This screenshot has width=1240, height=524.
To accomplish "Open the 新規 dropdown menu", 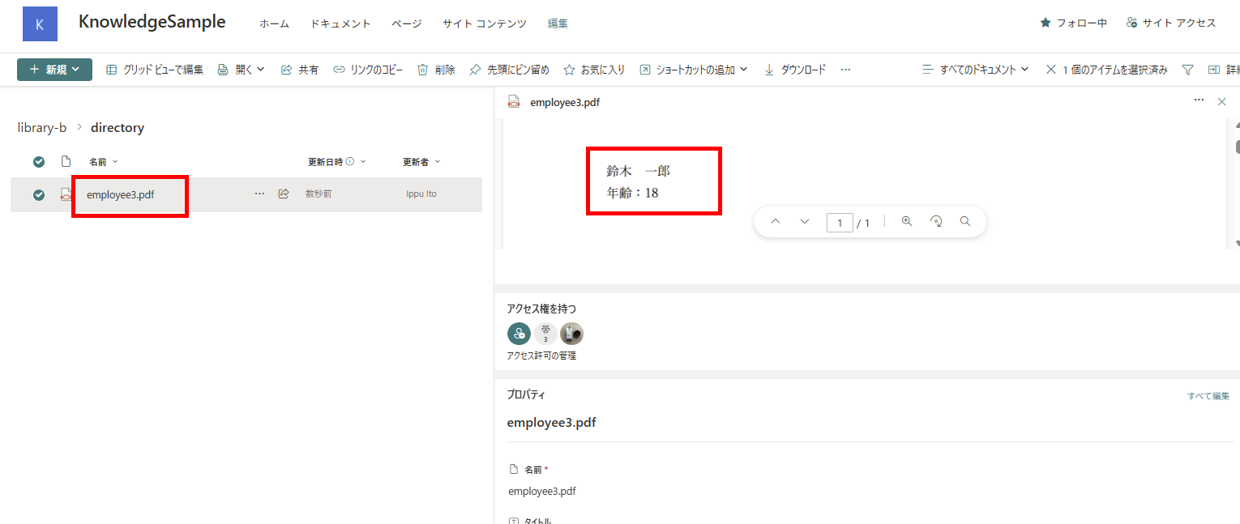I will click(54, 69).
